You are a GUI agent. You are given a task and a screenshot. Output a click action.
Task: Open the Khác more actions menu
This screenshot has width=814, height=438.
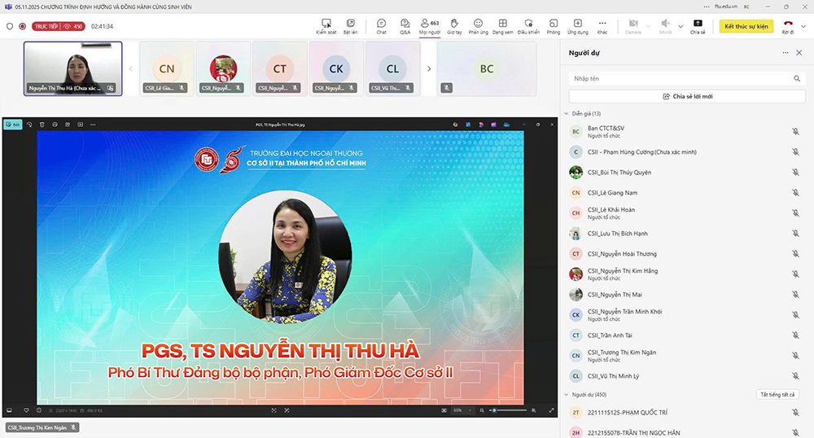click(x=602, y=24)
